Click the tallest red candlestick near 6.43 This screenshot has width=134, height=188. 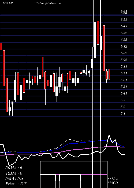click(104, 48)
